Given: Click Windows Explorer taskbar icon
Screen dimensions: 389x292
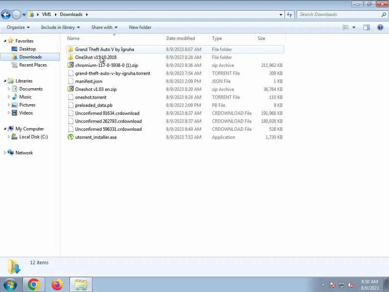Looking at the screenshot, I should click(81, 284).
